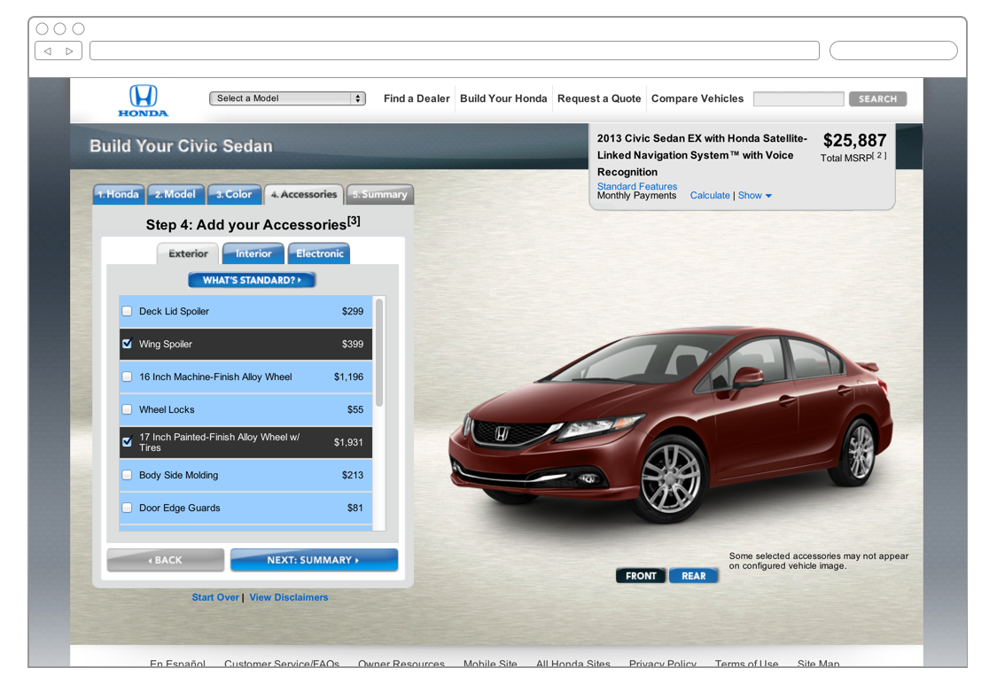997x684 pixels.
Task: Click the browser address bar
Action: (x=455, y=51)
